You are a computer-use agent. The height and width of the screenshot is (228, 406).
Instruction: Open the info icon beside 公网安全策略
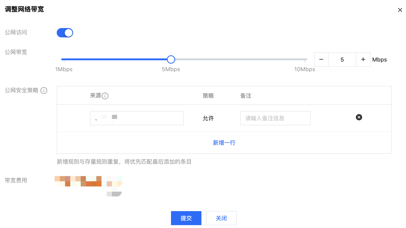pos(44,90)
